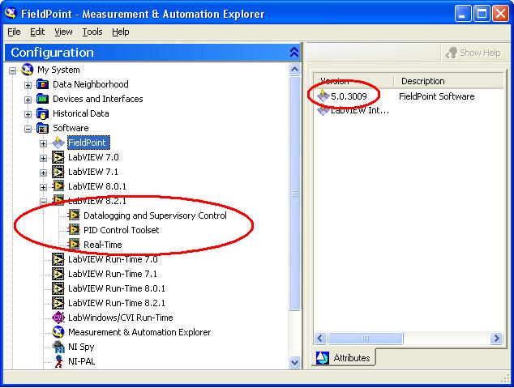
Task: Collapse the My System tree node
Action: pyautogui.click(x=12, y=70)
